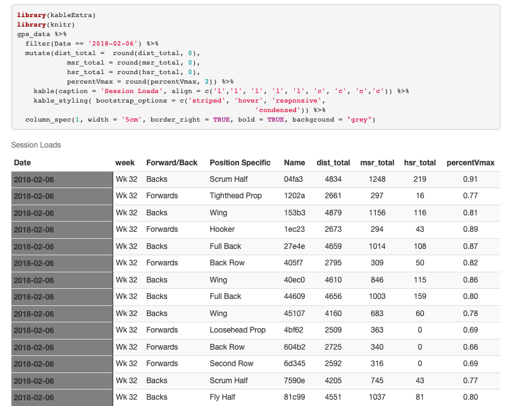Click the percentVmax column header

pyautogui.click(x=470, y=163)
